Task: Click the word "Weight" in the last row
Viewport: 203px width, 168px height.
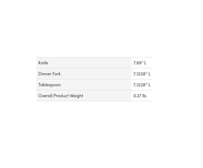Action: 77,96
